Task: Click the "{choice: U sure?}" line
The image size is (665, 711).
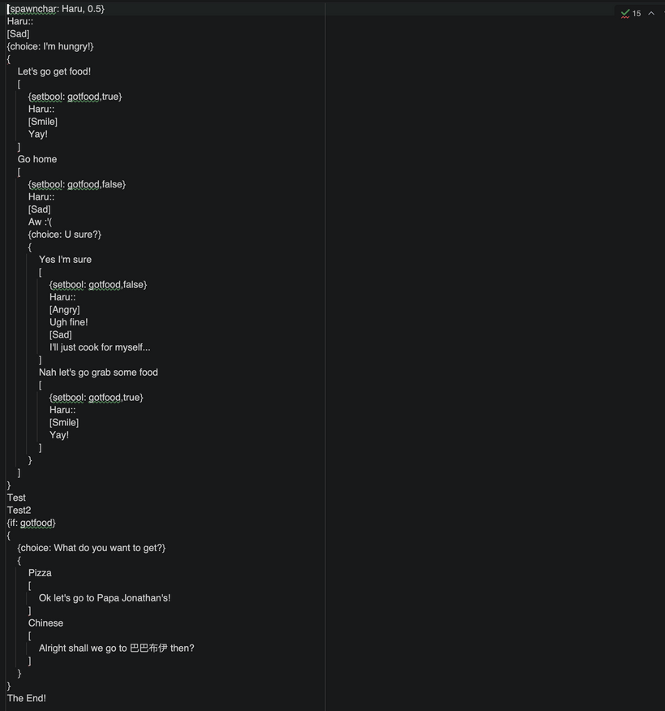Action: [65, 235]
